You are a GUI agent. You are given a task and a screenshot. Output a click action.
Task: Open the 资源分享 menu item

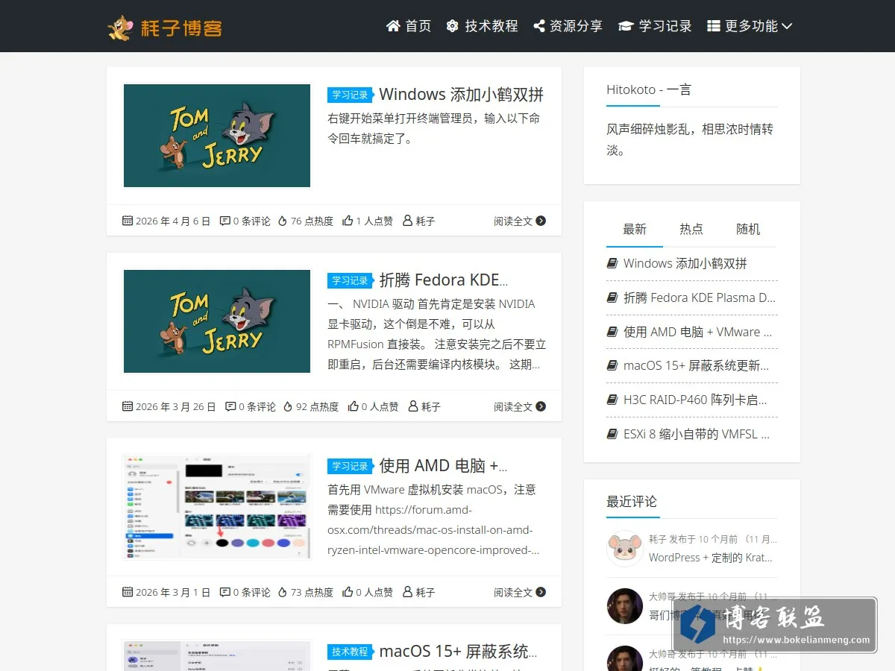pyautogui.click(x=568, y=26)
